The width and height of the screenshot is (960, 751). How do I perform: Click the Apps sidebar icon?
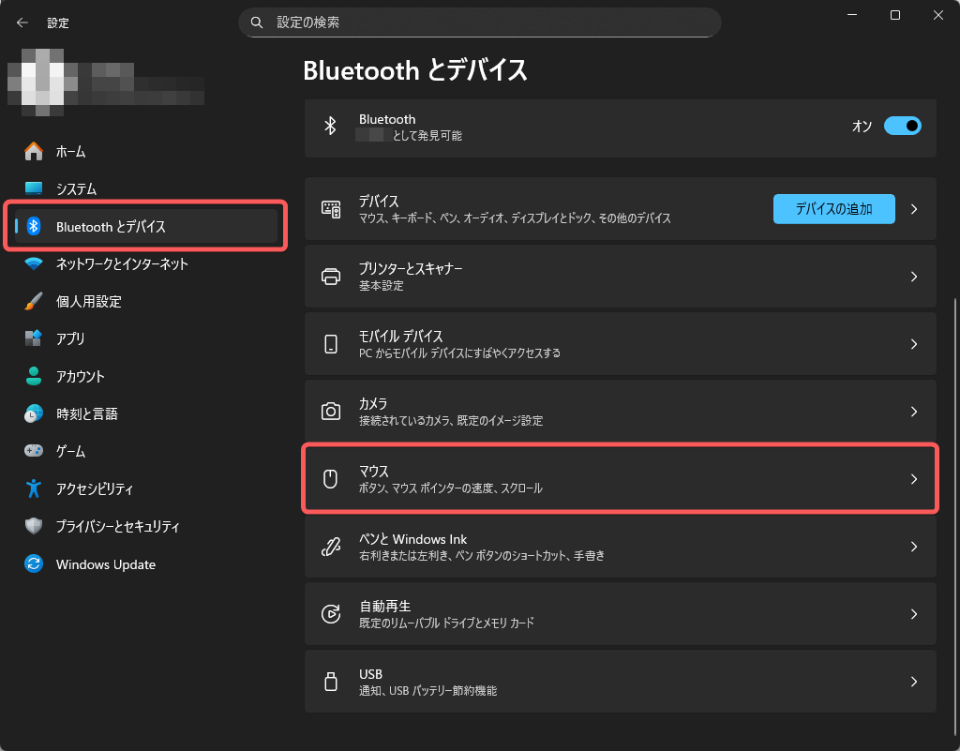(34, 338)
